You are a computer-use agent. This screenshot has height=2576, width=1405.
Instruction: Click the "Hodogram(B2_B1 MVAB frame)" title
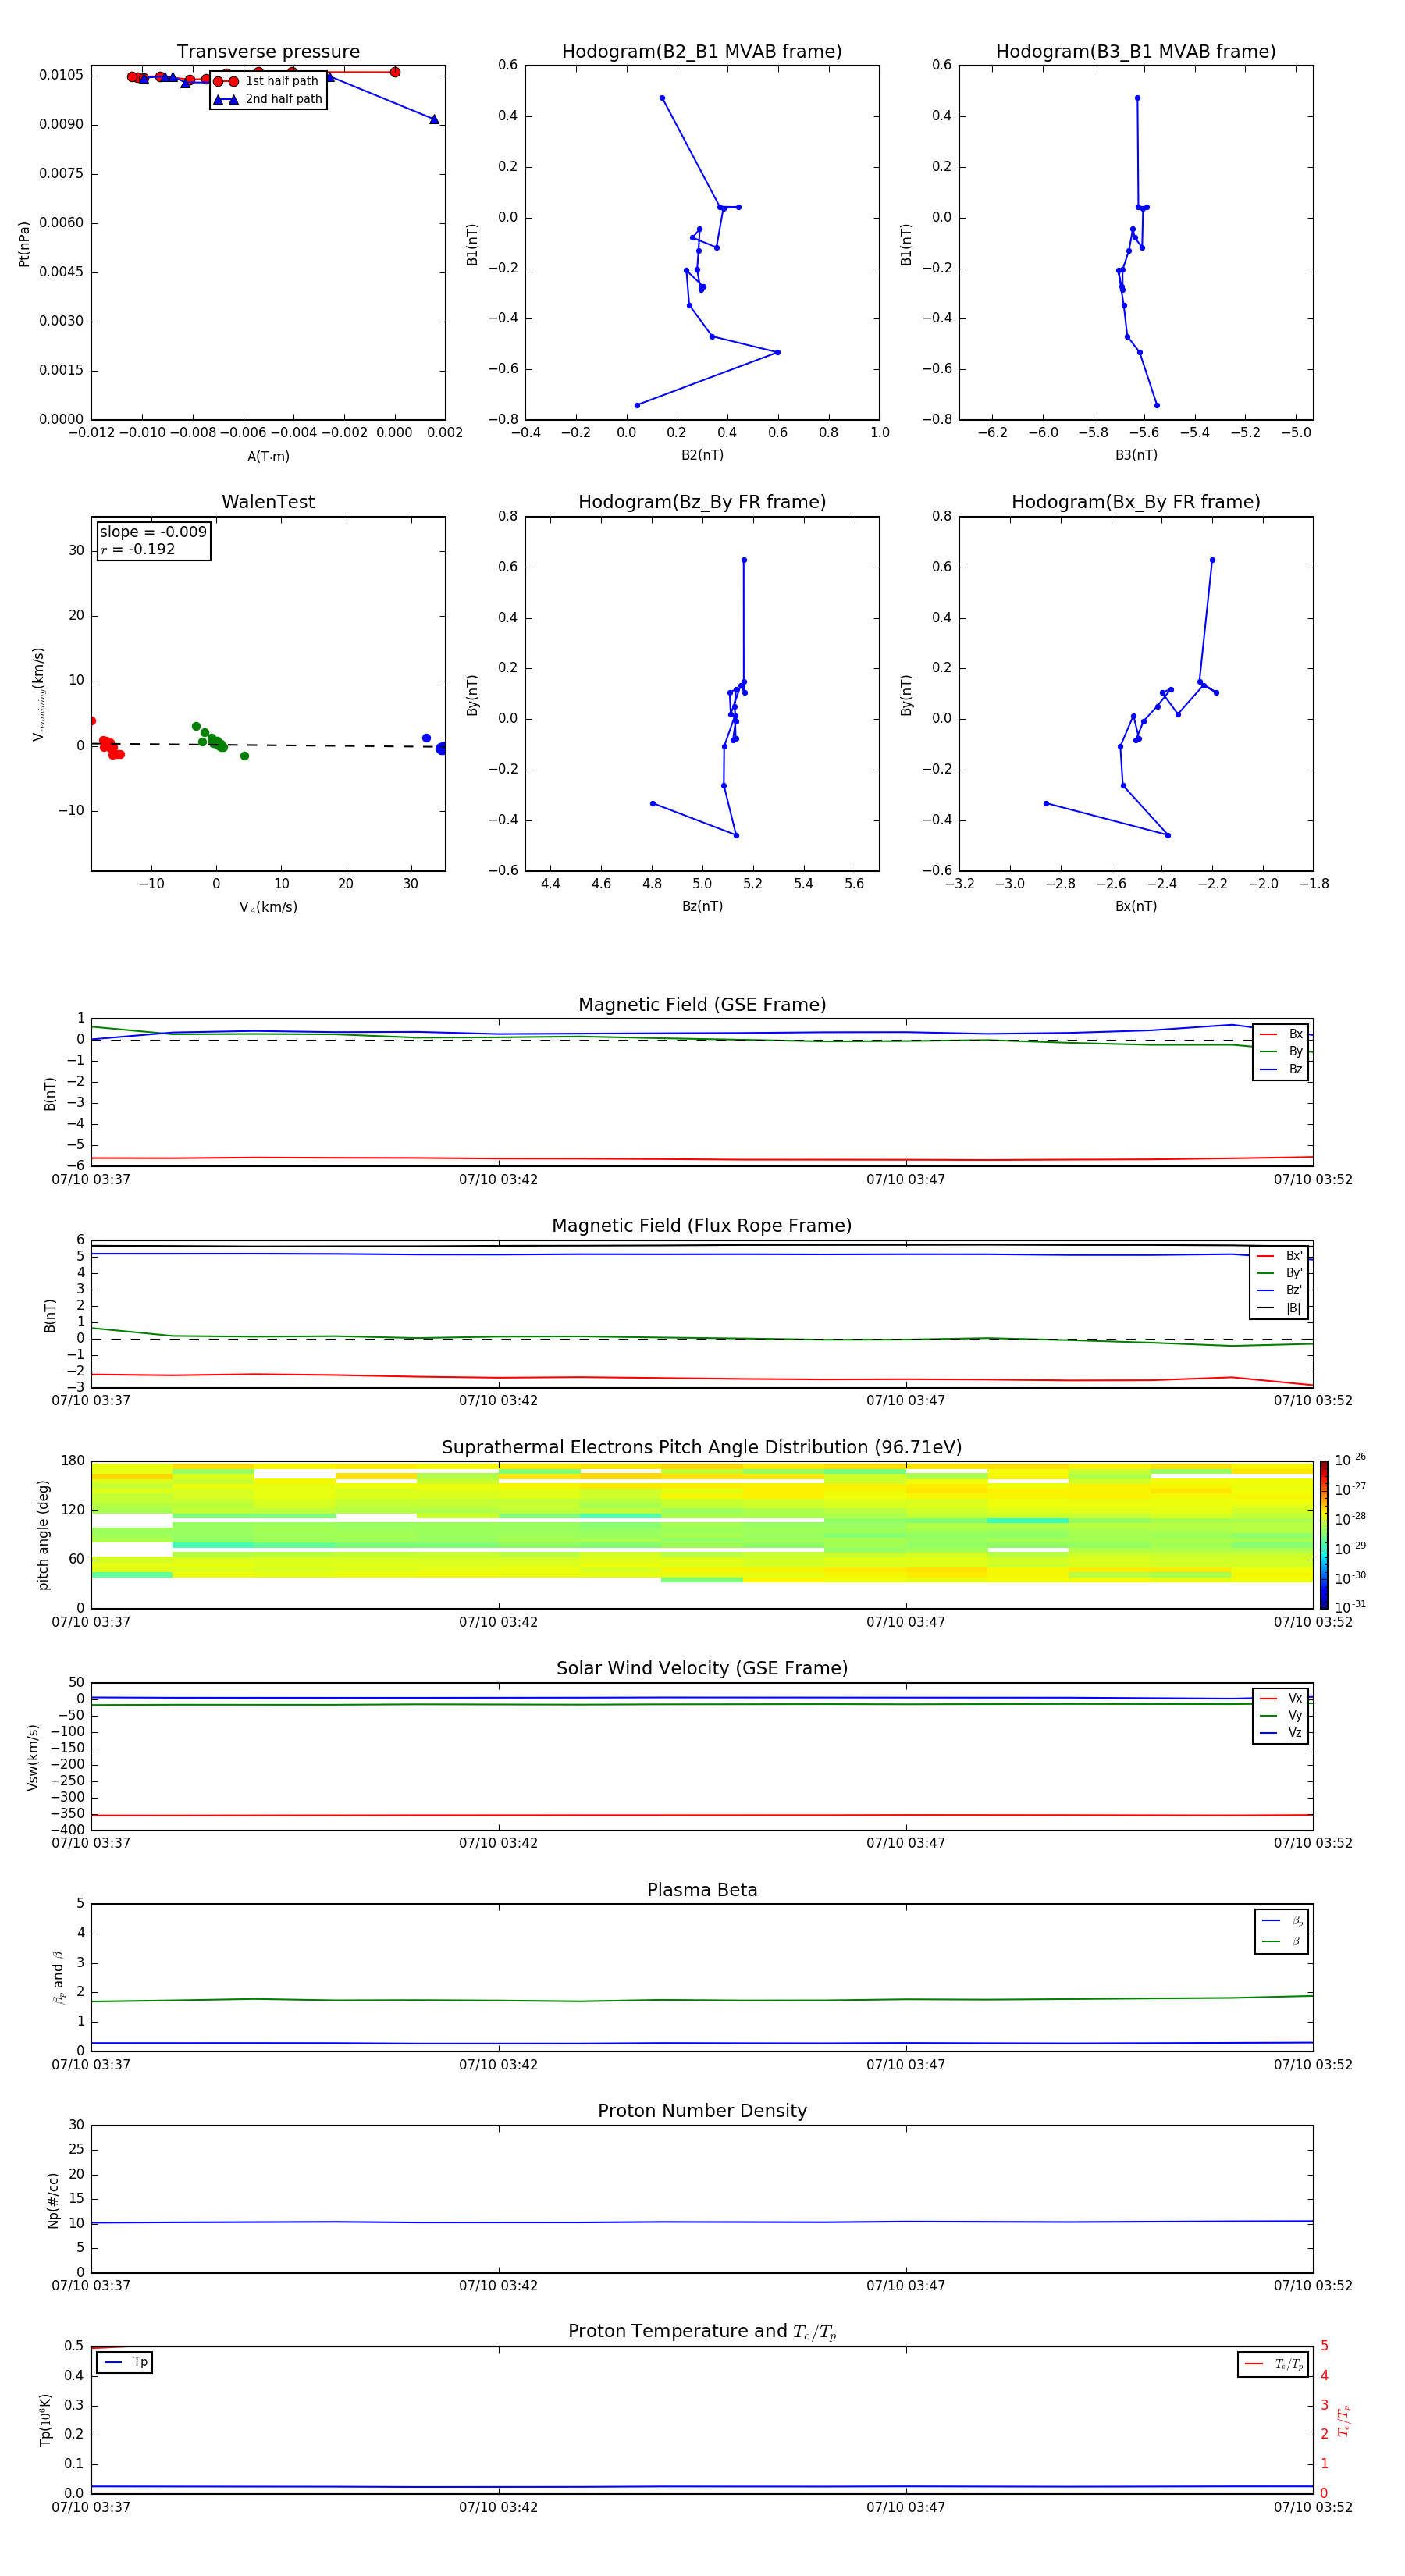pyautogui.click(x=702, y=52)
